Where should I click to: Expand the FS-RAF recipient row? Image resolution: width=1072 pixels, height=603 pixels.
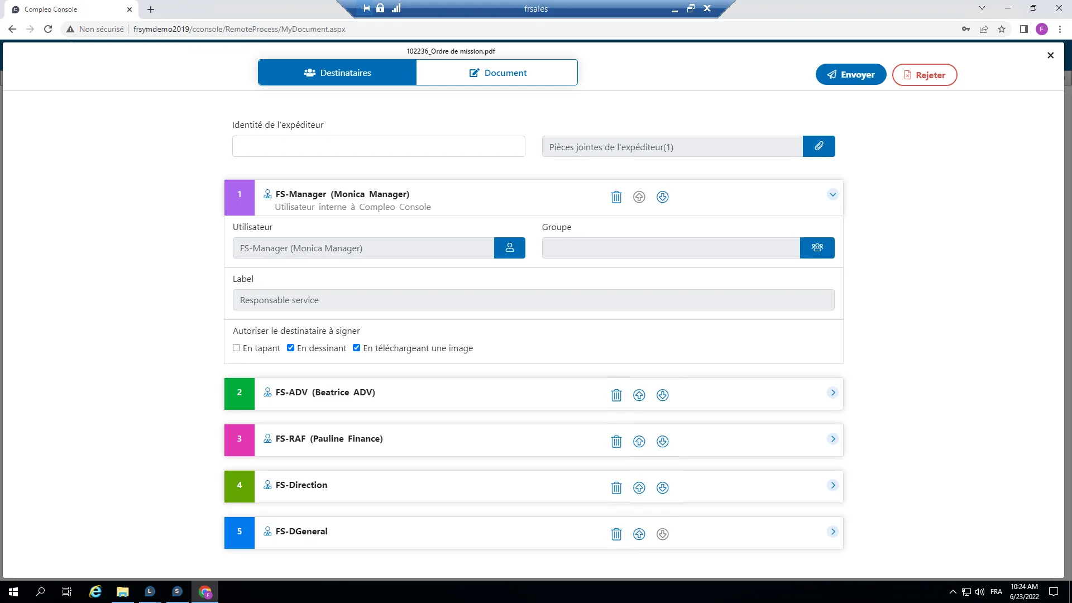point(832,439)
